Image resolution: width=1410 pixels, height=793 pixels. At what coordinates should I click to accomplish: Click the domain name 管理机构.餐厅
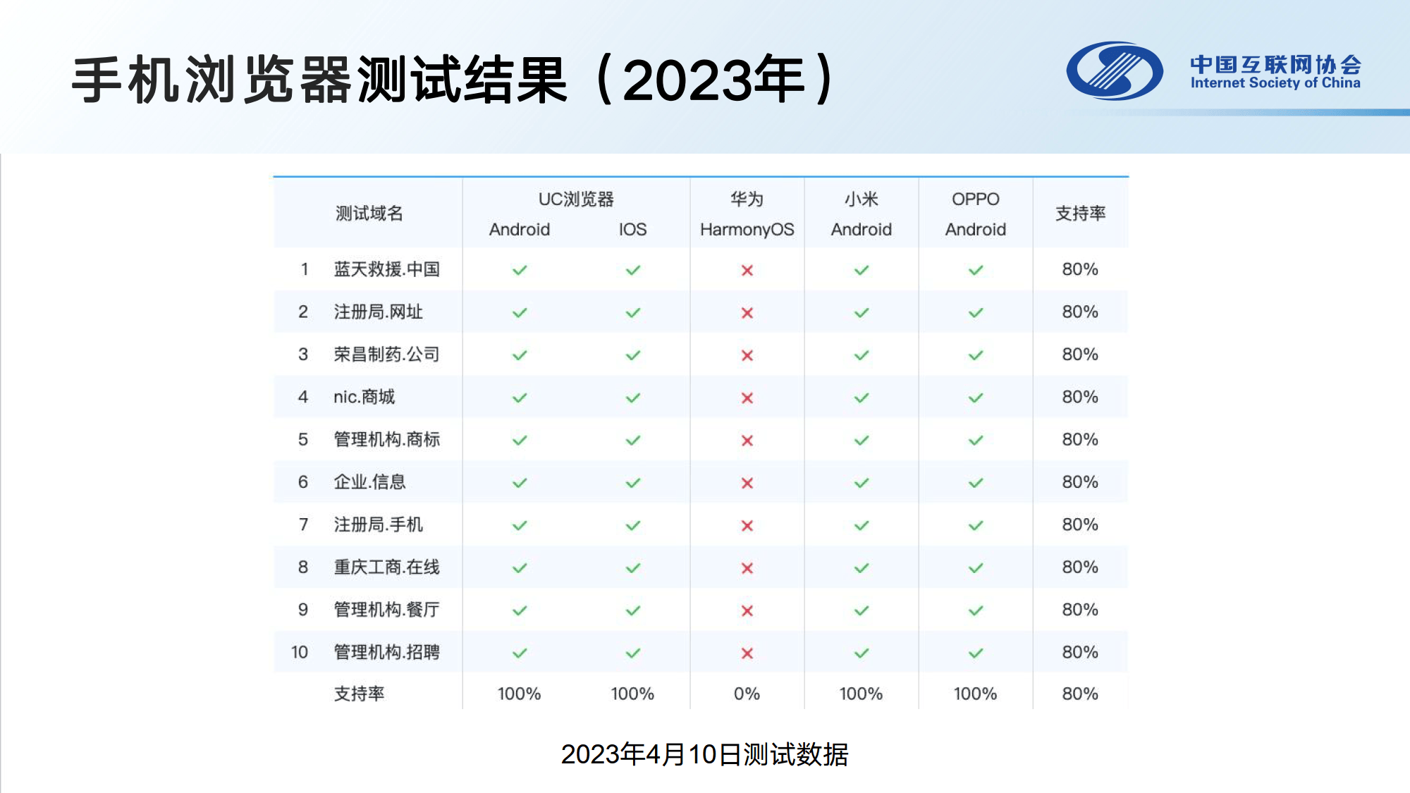(386, 610)
